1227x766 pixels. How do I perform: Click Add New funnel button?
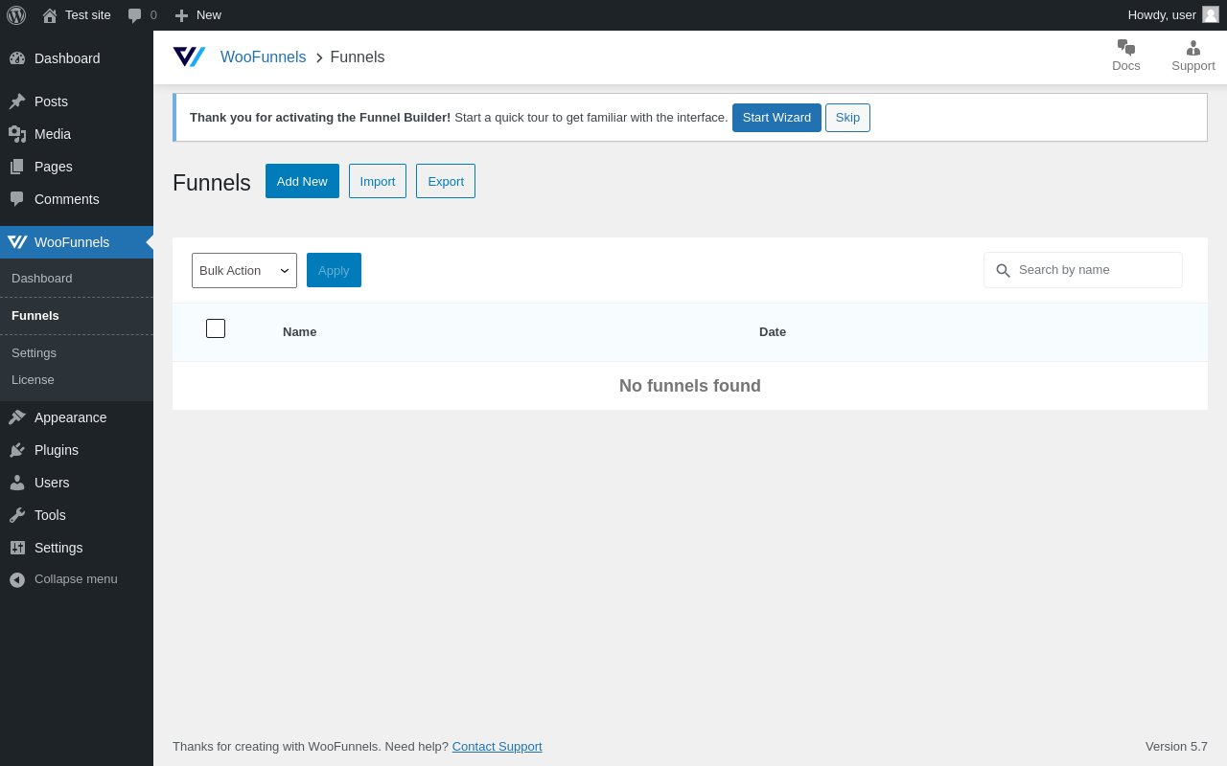click(302, 181)
